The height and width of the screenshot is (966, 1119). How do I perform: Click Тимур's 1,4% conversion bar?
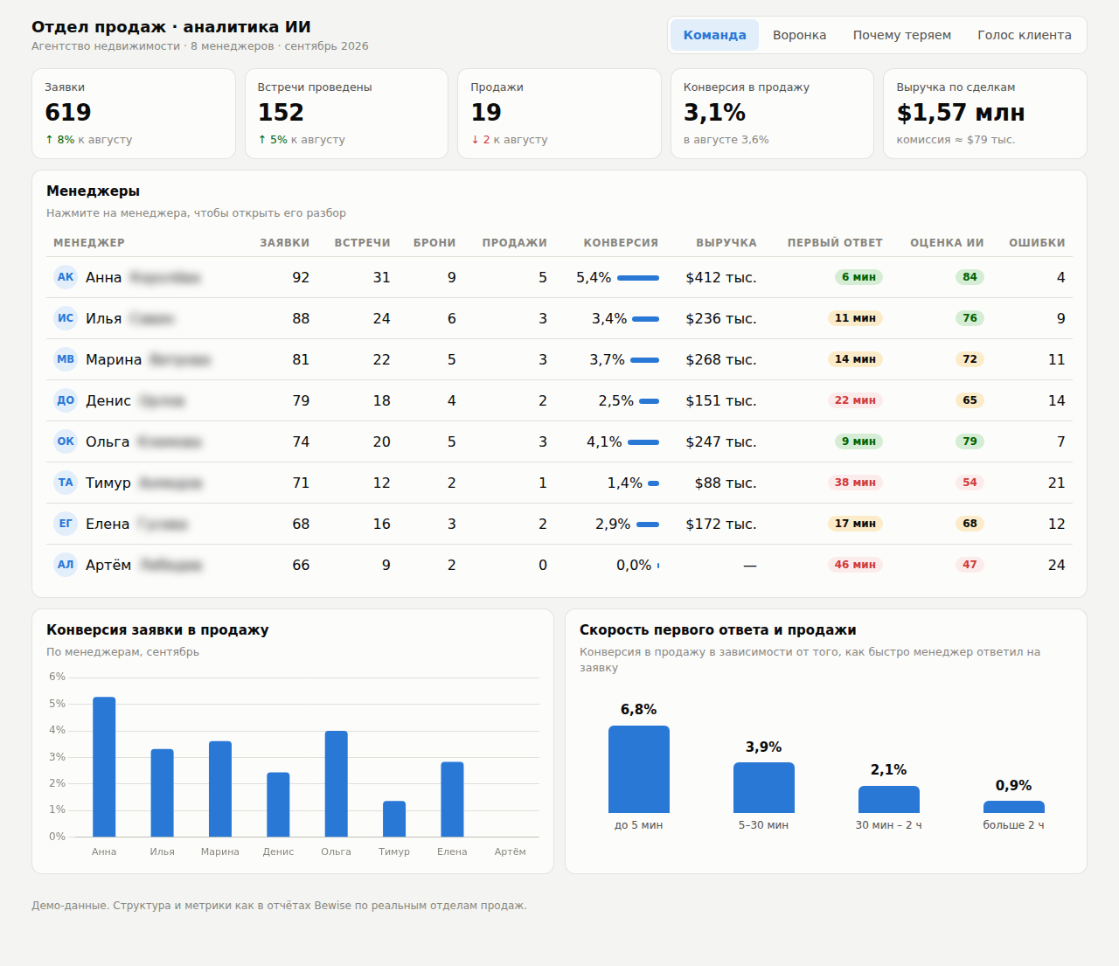coord(654,483)
